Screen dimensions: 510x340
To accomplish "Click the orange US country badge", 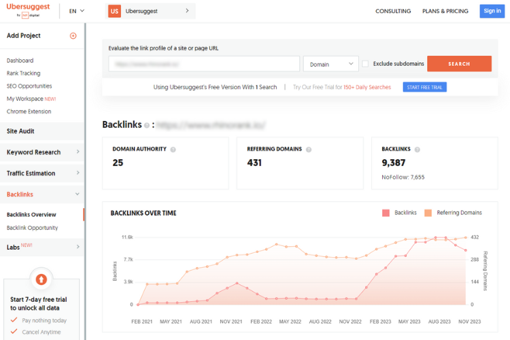I will pyautogui.click(x=114, y=11).
